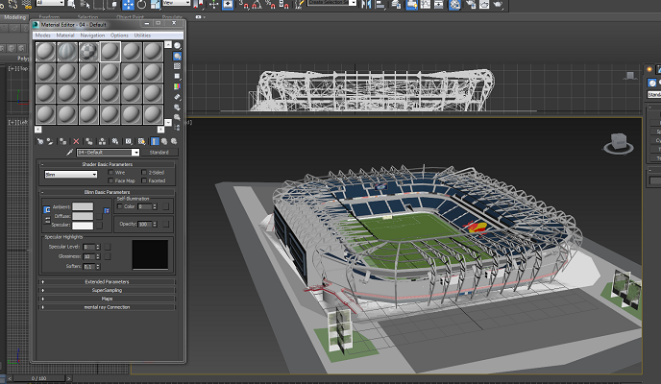Collapse Blinn Basic Parameters rollout
This screenshot has width=661, height=384.
[107, 192]
